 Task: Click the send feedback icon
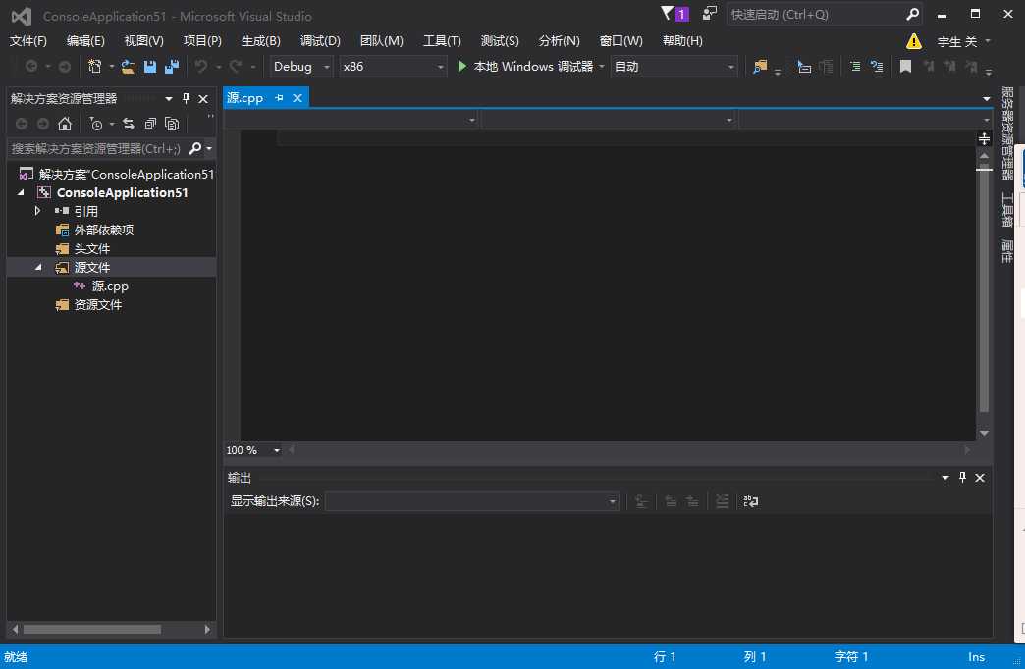tap(709, 13)
